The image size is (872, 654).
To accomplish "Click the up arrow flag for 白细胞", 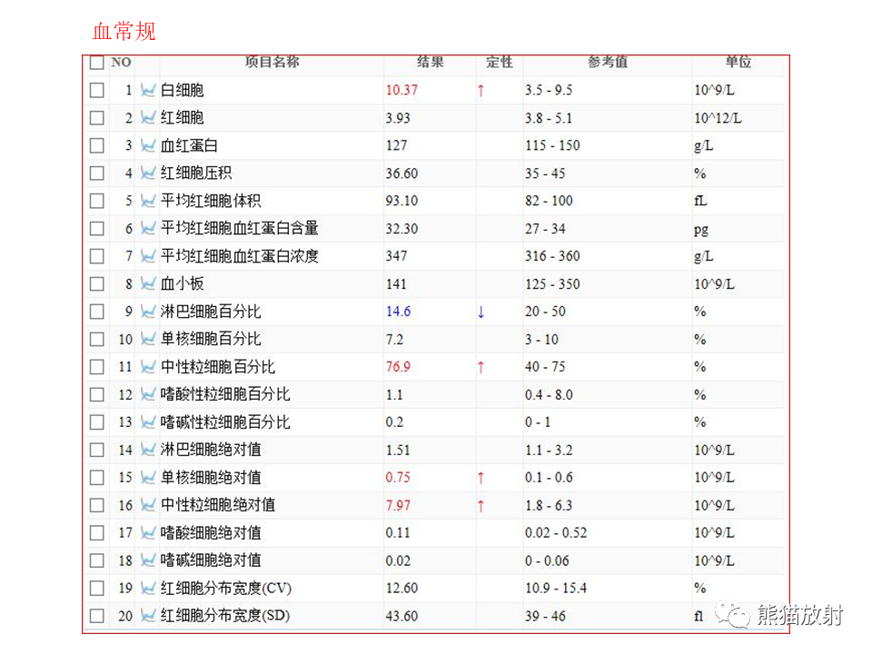I will pos(481,90).
